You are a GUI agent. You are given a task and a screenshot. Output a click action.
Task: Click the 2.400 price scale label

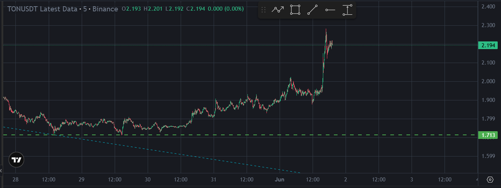point(488,7)
